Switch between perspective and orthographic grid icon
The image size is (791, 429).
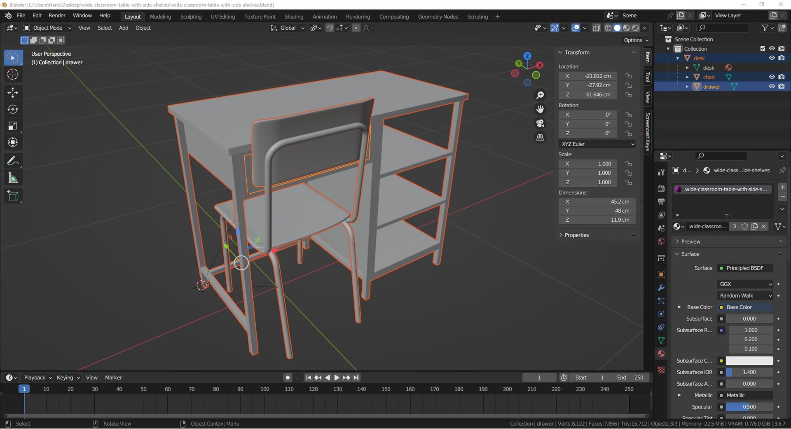click(540, 137)
